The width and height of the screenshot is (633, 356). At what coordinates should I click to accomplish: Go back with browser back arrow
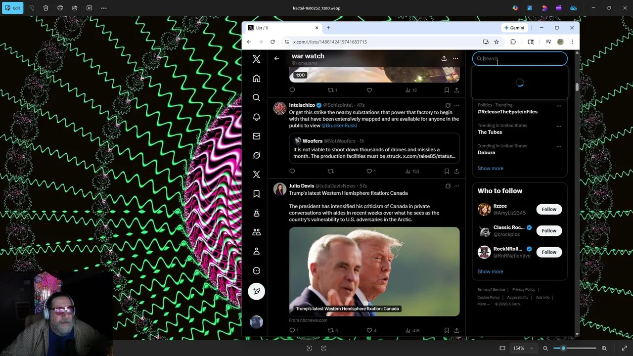point(249,42)
